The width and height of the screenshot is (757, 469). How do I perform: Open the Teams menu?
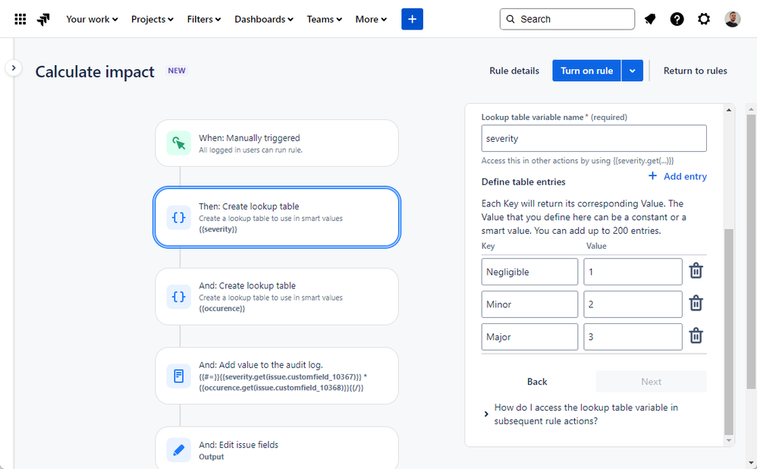[325, 19]
